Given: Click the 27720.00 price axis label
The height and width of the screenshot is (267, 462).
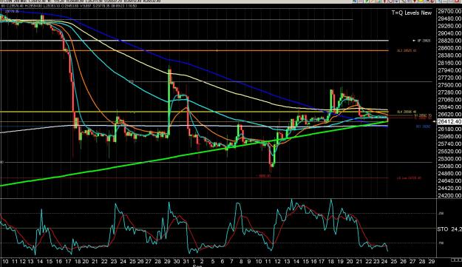Looking at the screenshot, I should pos(449,78).
